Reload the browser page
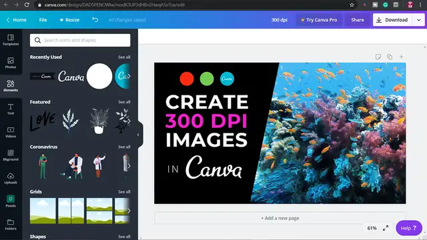 pos(27,5)
